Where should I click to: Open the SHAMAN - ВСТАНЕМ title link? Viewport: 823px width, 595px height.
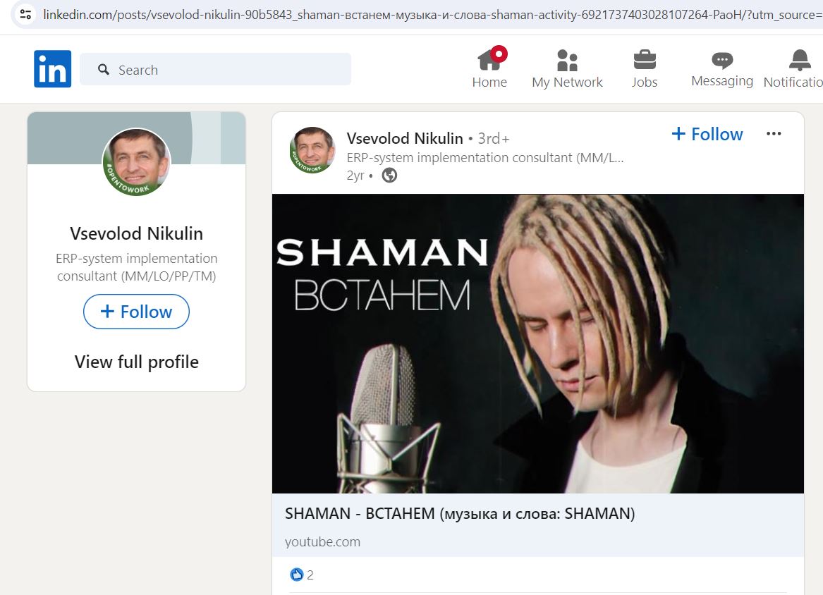point(460,514)
